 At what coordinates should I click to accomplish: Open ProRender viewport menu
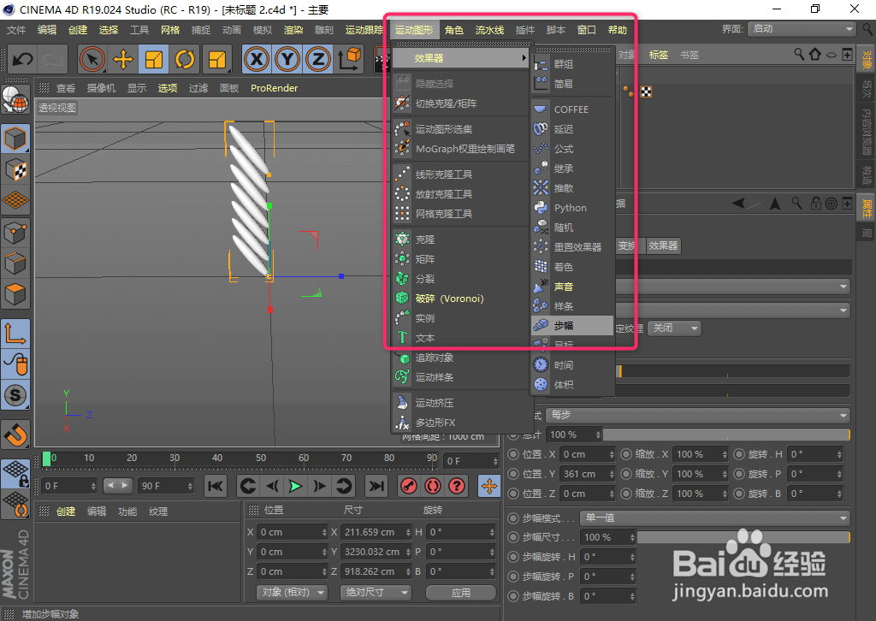coord(274,88)
